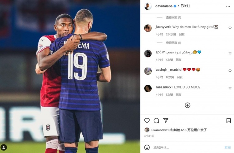Like the post with the heart icon
This screenshot has width=234, height=153.
[x=147, y=121]
